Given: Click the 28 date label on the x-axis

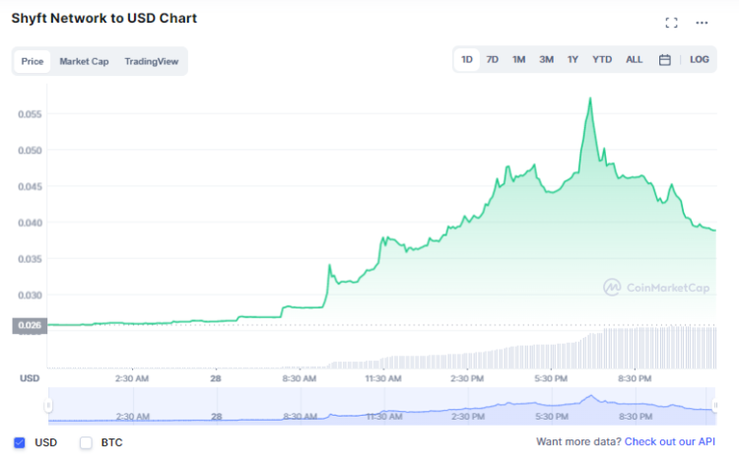Looking at the screenshot, I should (216, 378).
